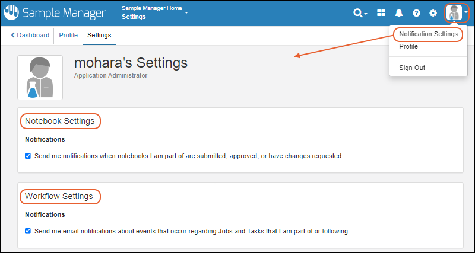
Task: Click the Sample Manager title text
Action: pos(64,13)
